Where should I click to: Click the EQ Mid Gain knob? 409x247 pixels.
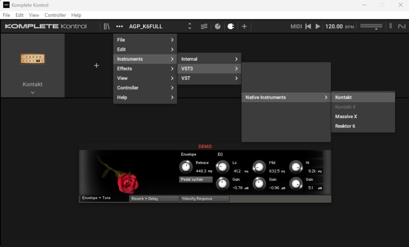[x=259, y=184]
